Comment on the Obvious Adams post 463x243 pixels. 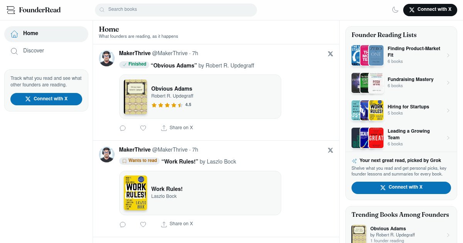tap(123, 128)
